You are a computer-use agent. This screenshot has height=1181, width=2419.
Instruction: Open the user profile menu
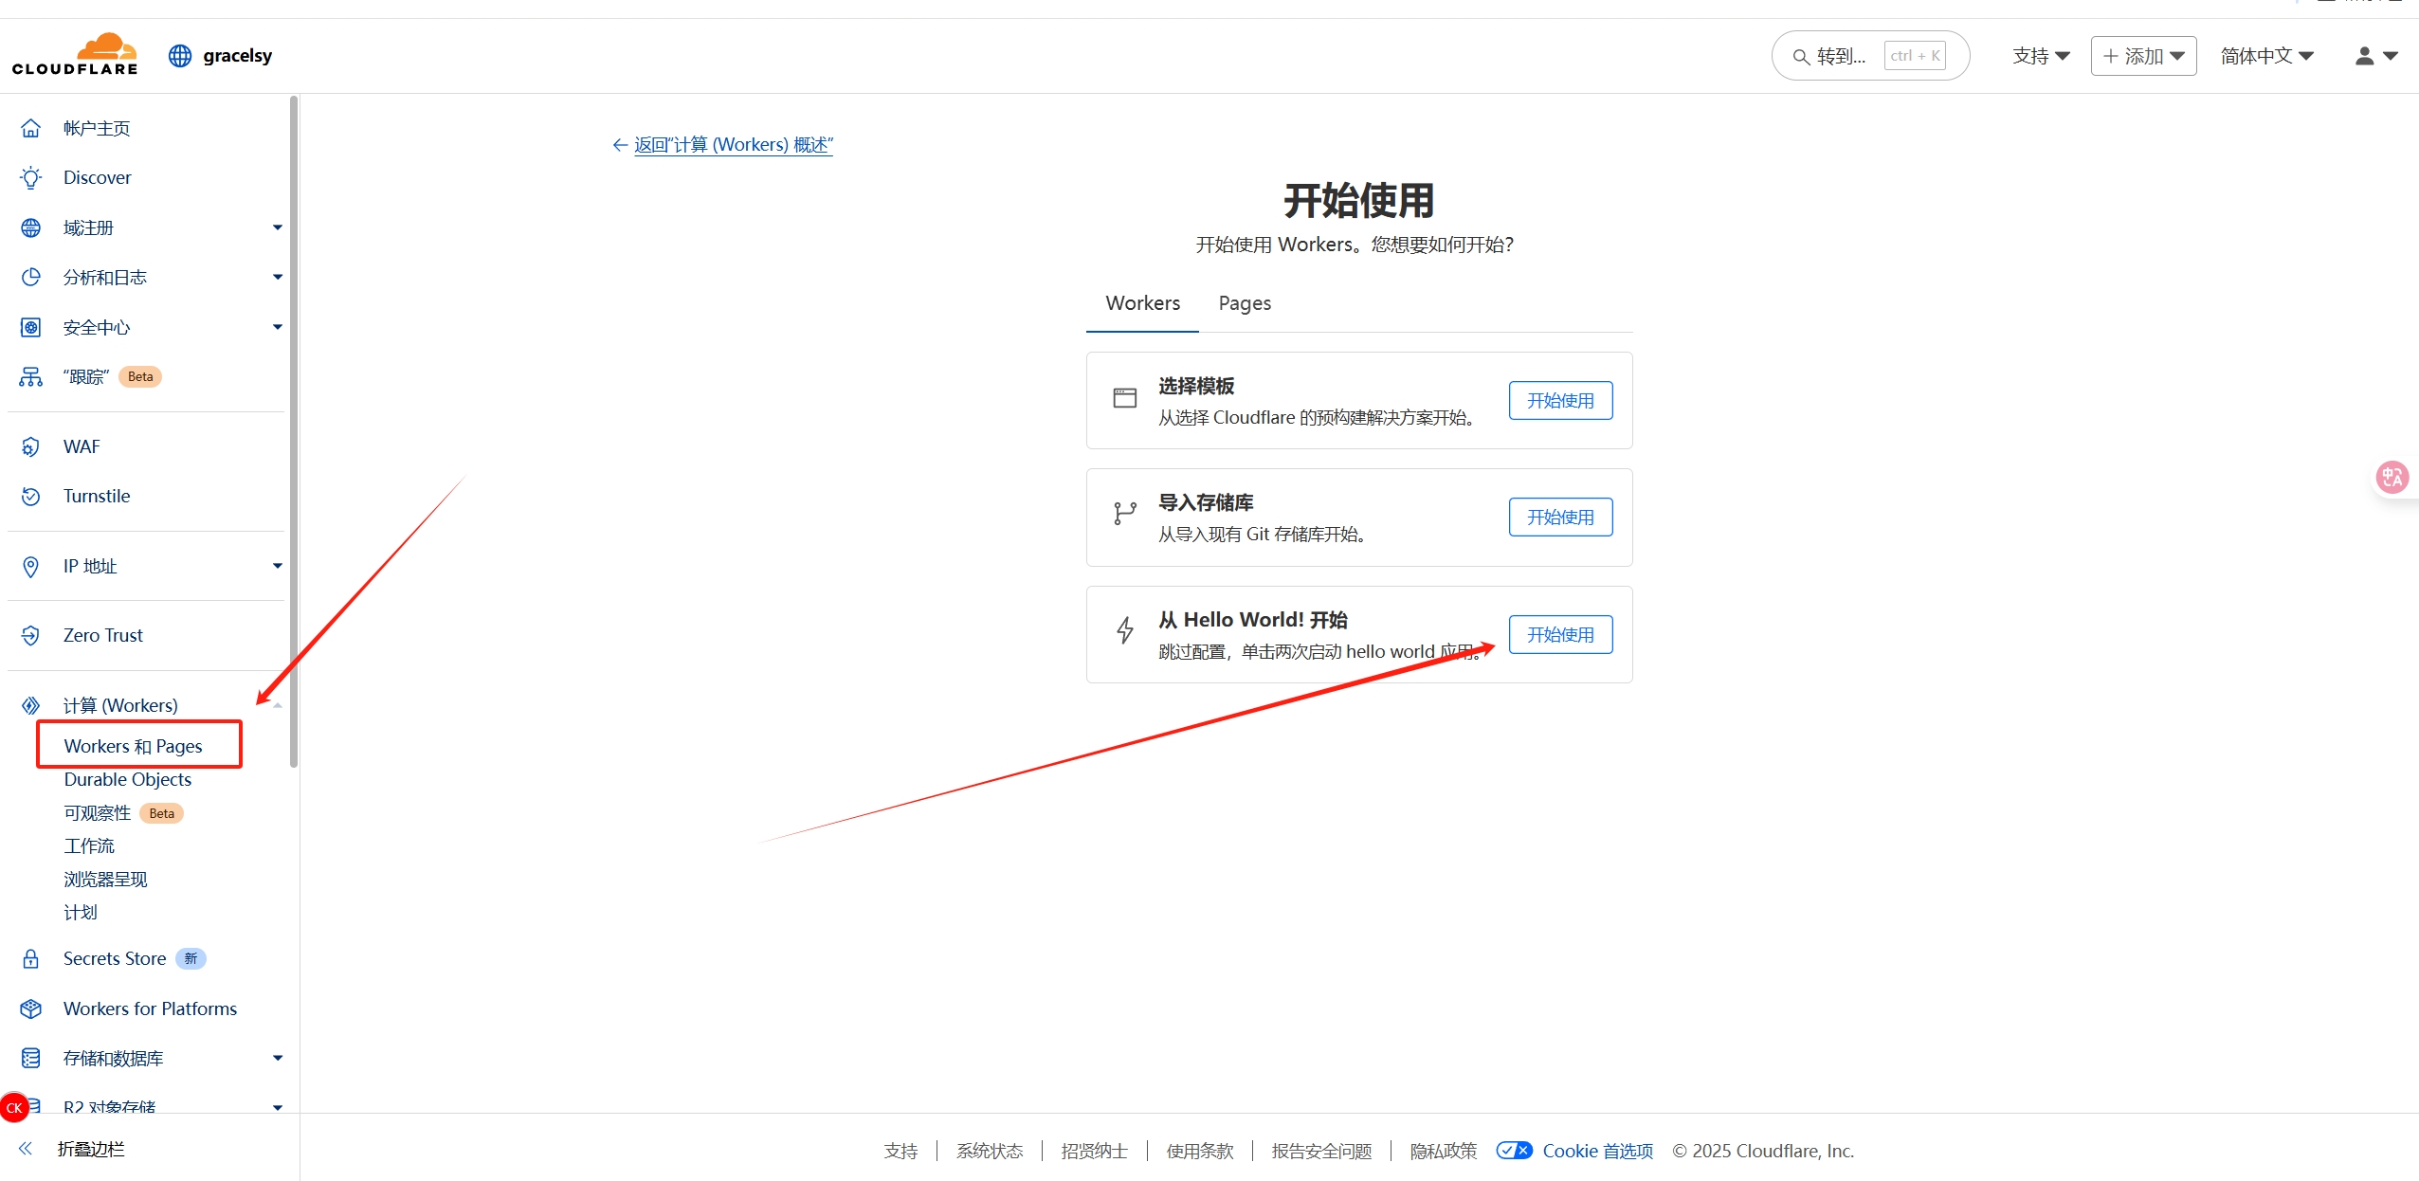tap(2375, 56)
